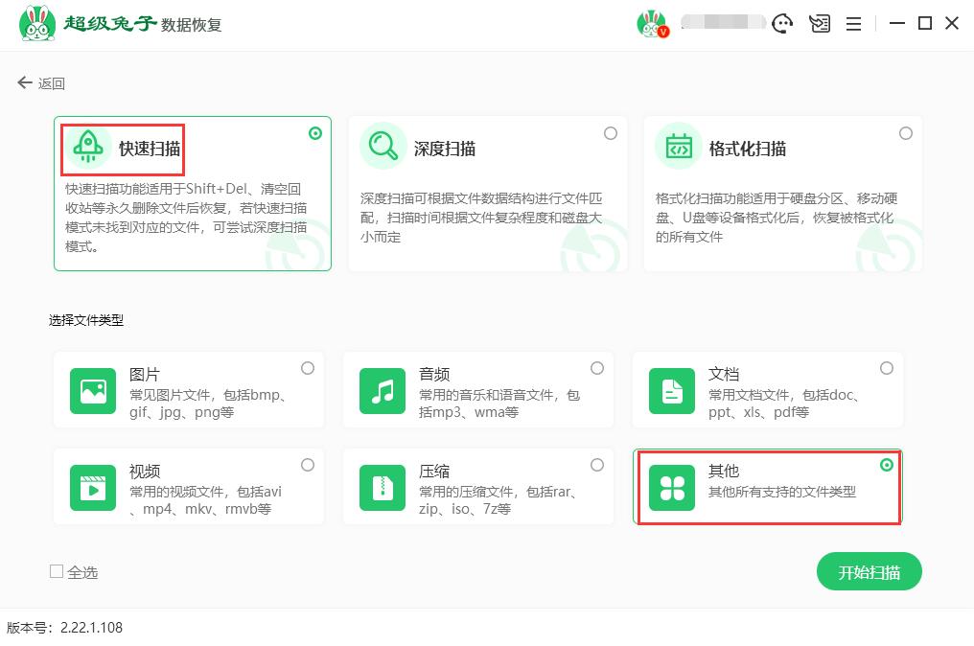This screenshot has height=646, width=974.
Task: Click the blurred username field
Action: coord(723,22)
